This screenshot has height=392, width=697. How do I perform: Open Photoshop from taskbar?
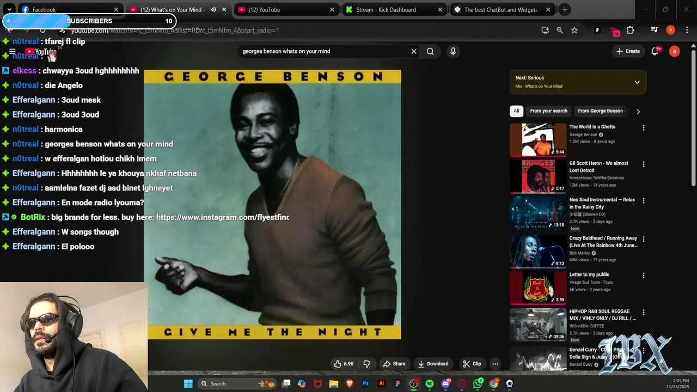(365, 384)
